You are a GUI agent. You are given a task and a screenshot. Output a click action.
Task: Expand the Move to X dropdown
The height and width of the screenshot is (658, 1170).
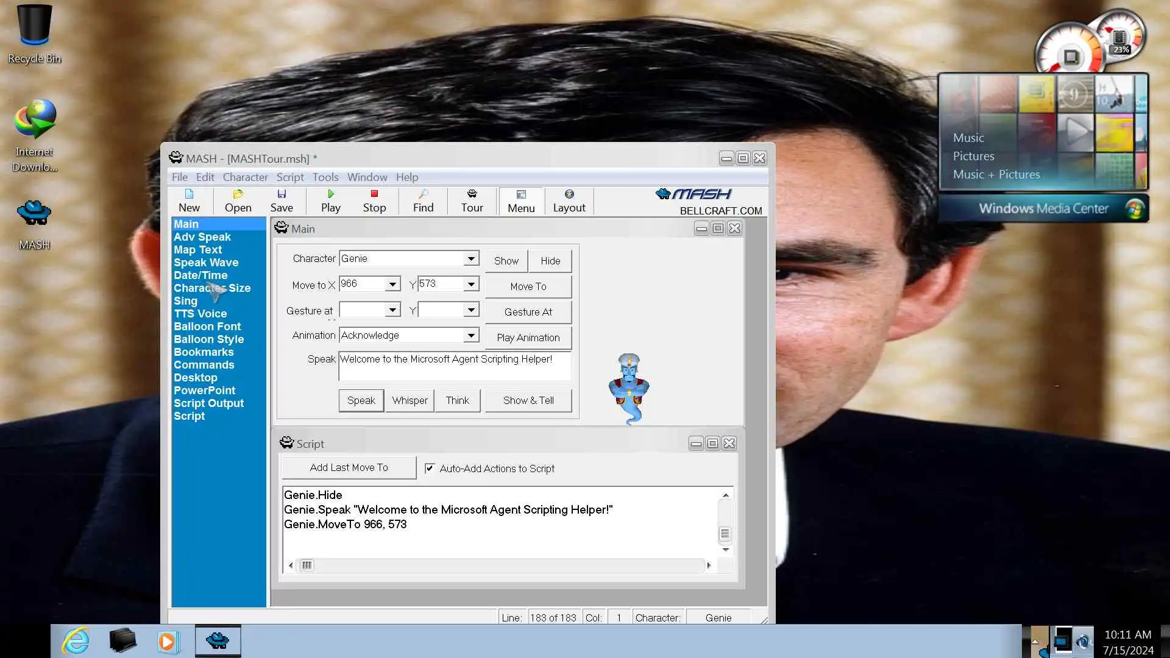click(x=392, y=284)
